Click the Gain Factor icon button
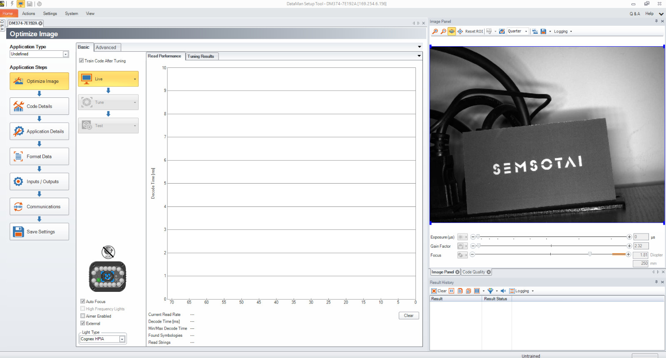 tap(462, 246)
